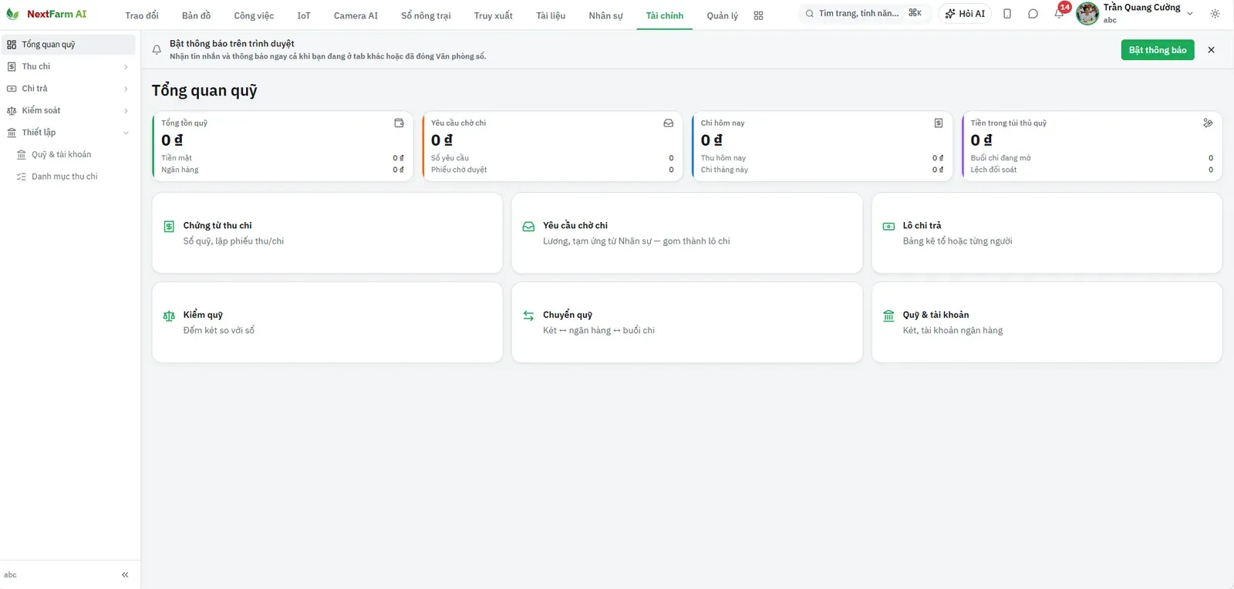
Task: Open the chat messages icon
Action: click(1033, 14)
